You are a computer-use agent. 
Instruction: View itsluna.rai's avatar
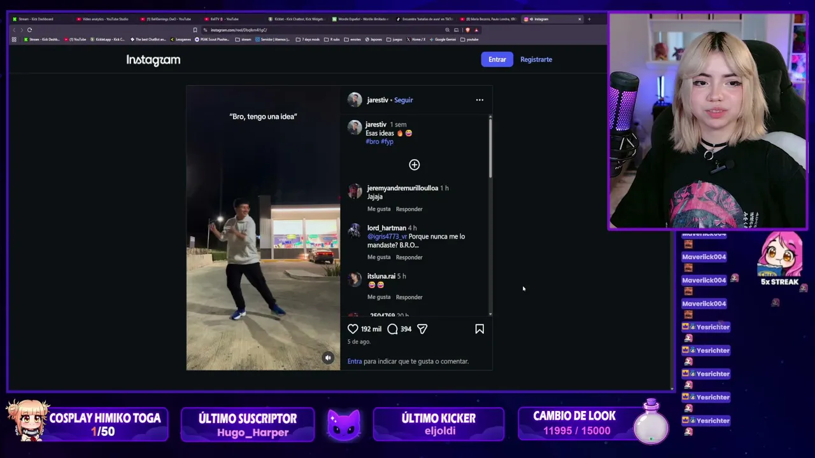tap(355, 279)
